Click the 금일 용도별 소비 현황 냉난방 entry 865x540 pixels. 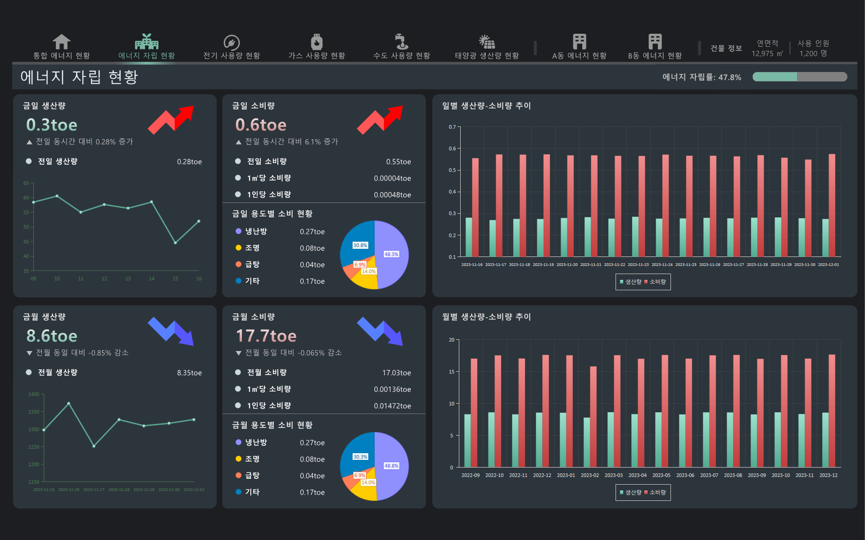click(x=256, y=231)
